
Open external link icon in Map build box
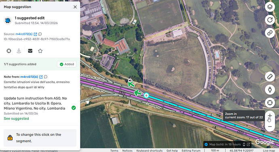[x=248, y=145]
